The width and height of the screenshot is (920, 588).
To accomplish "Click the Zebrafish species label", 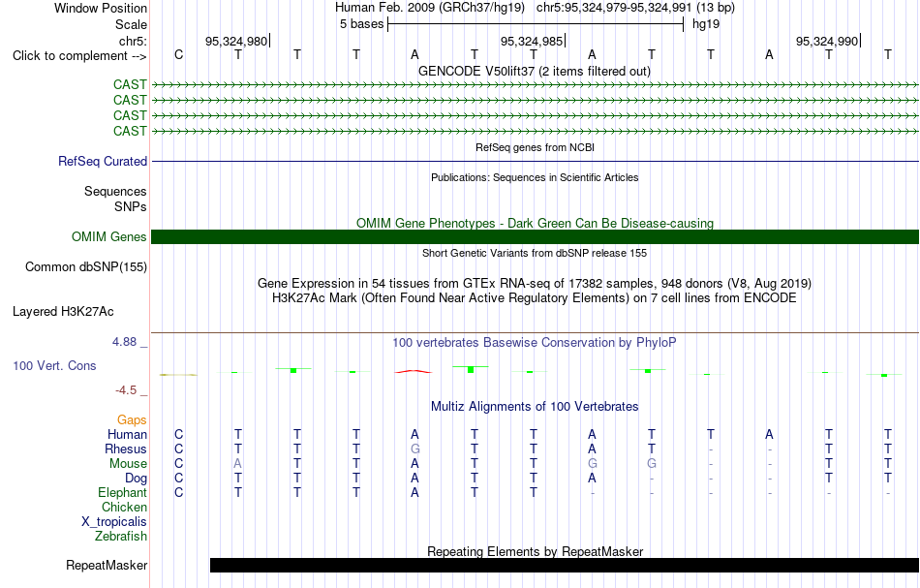I will (121, 537).
